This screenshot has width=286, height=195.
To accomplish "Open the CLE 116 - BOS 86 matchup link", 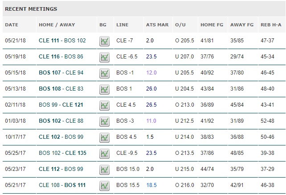I will point(61,57).
